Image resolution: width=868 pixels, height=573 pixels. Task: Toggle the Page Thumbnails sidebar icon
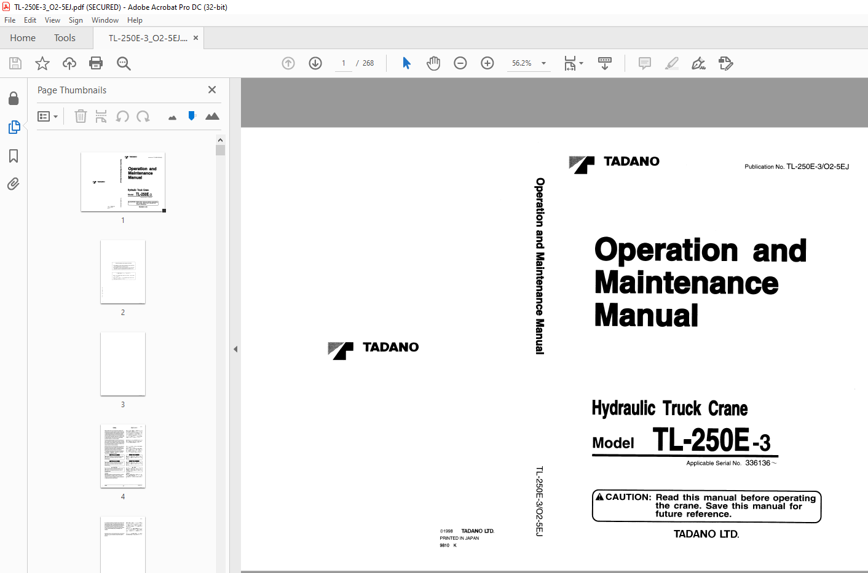point(14,127)
